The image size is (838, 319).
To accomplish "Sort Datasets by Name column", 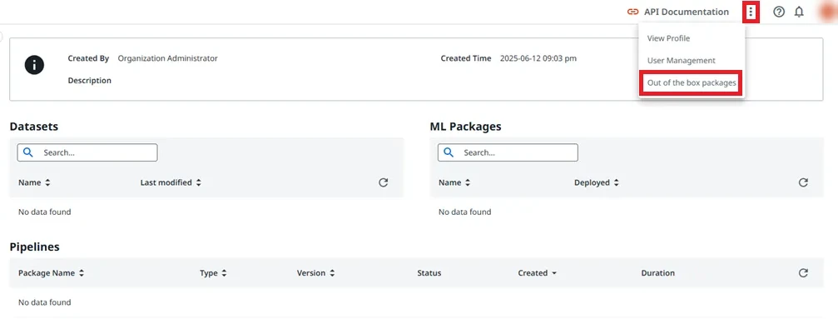I will click(x=34, y=182).
